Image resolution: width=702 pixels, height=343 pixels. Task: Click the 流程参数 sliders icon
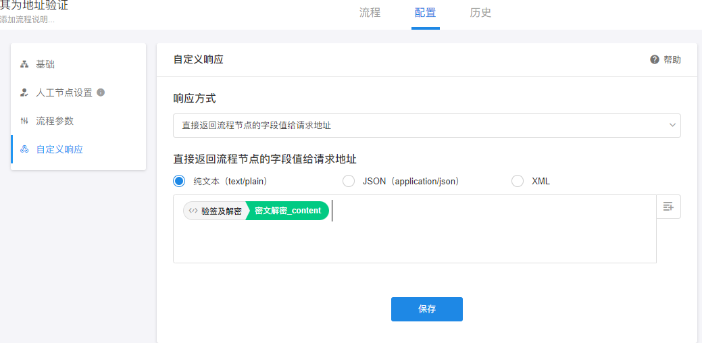[24, 121]
